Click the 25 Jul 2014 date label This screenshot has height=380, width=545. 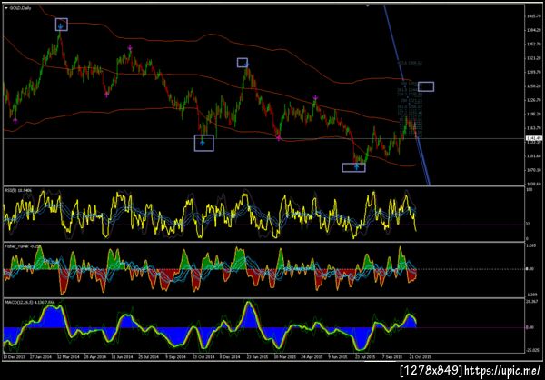click(148, 357)
